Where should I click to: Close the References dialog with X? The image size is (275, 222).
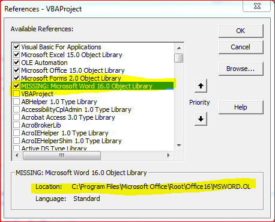click(257, 6)
